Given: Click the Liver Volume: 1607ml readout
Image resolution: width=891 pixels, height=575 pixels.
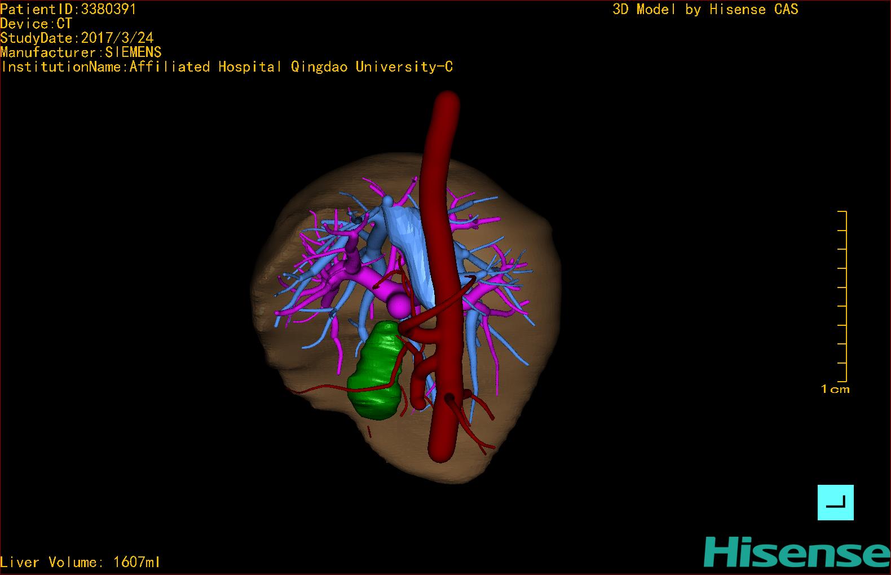Looking at the screenshot, I should [80, 562].
